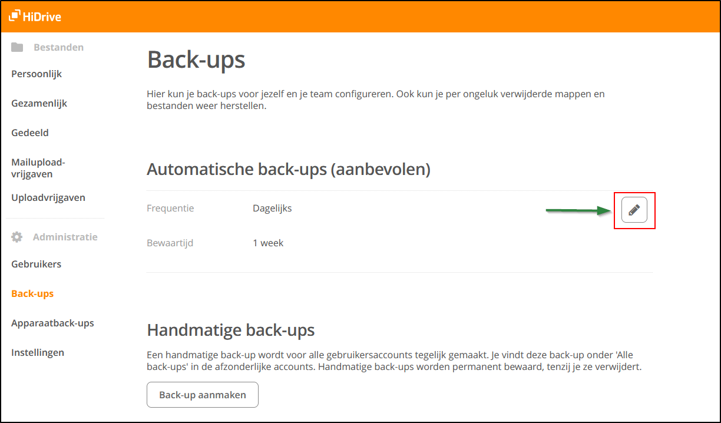Image resolution: width=721 pixels, height=423 pixels.
Task: Navigate to Gezamenlijk in the sidebar
Action: click(39, 103)
